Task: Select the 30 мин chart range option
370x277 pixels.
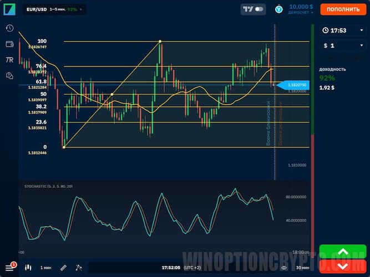Action: point(302,267)
